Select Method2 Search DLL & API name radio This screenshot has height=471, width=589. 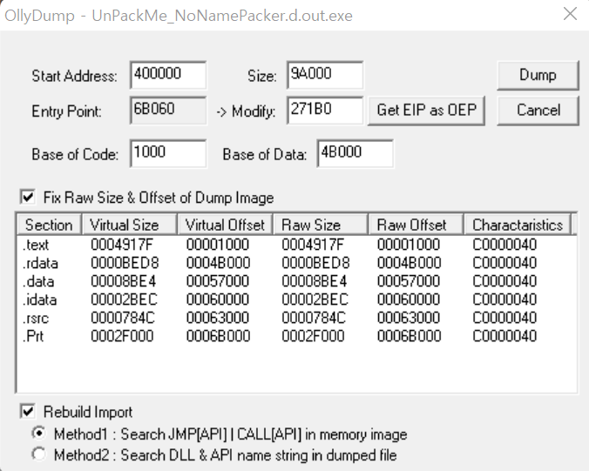coord(39,454)
